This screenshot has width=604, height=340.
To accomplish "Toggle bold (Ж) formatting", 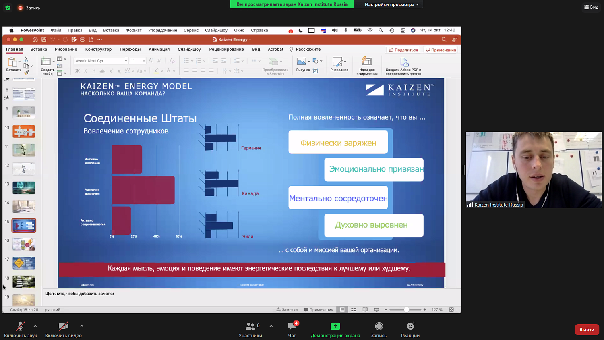I will click(77, 71).
